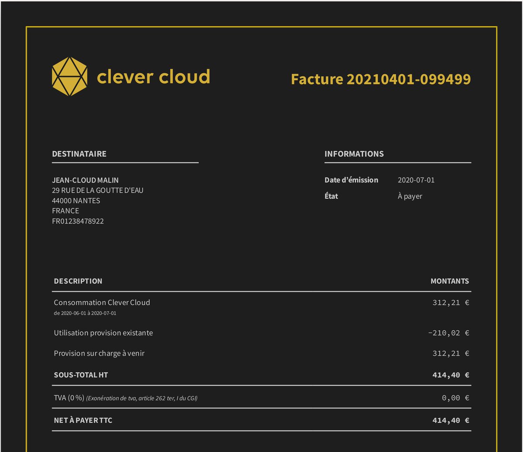Select the VAT amount '0,00 €'
Image resolution: width=523 pixels, height=452 pixels.
tap(456, 398)
